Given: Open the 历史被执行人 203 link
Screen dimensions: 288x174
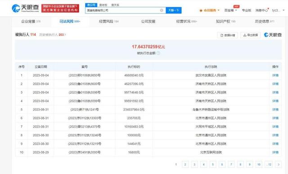Looking at the screenshot, I should point(52,35).
